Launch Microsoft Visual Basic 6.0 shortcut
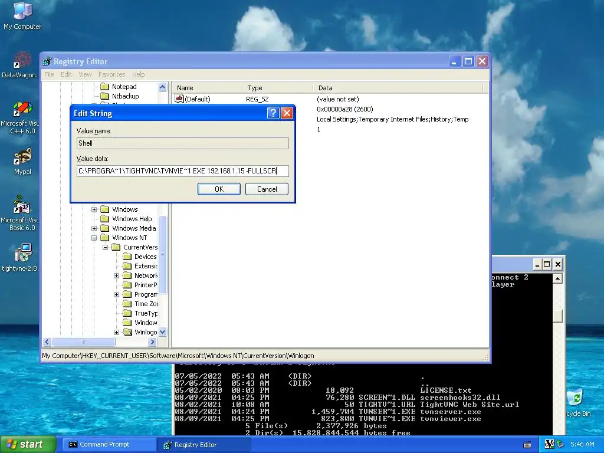Viewport: 604px width, 453px height. (x=20, y=213)
